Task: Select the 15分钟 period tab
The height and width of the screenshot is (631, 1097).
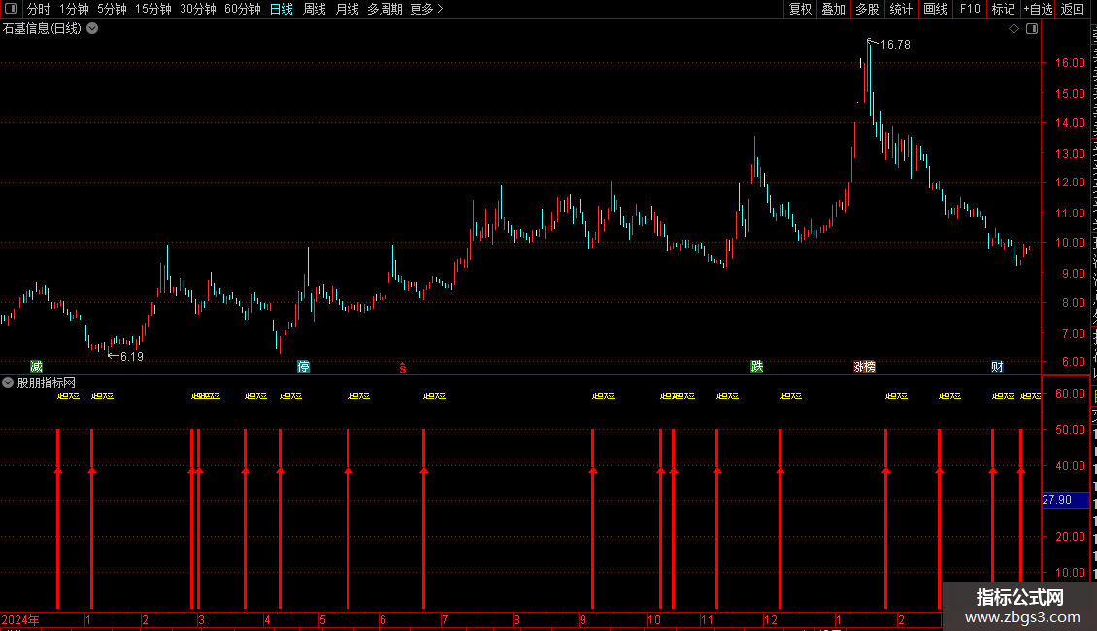Action: (x=153, y=9)
